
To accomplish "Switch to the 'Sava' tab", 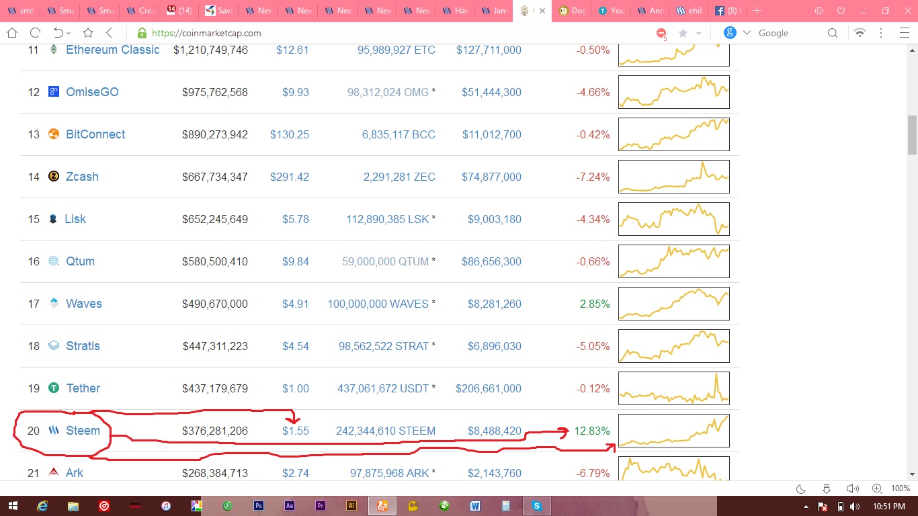I will 218,11.
